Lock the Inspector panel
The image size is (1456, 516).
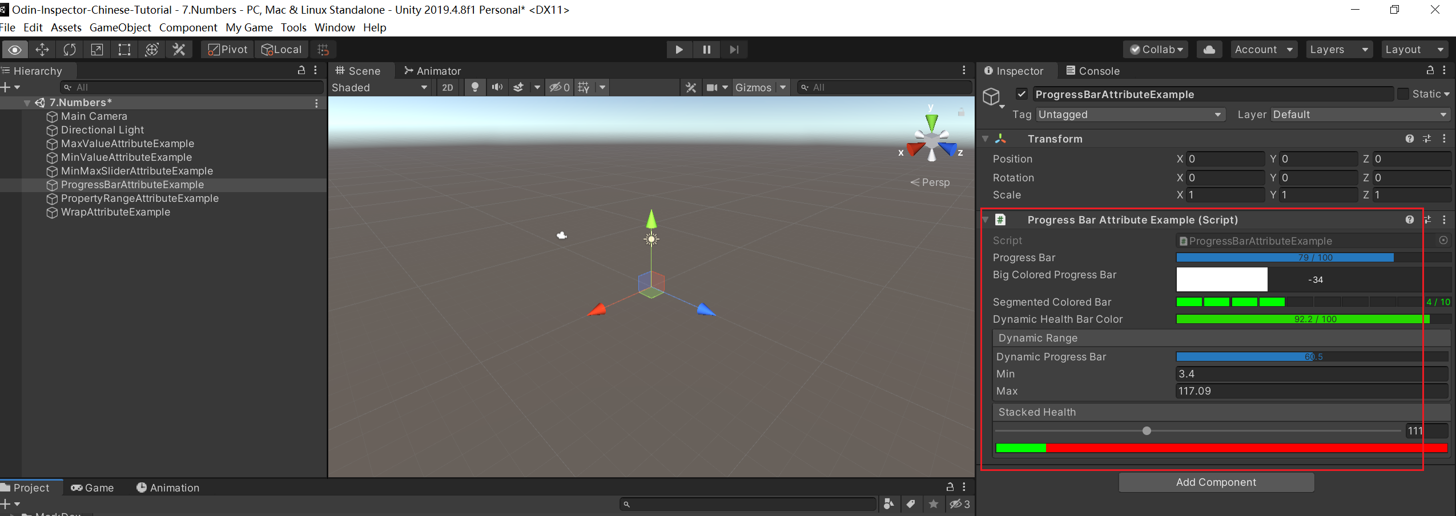1430,70
